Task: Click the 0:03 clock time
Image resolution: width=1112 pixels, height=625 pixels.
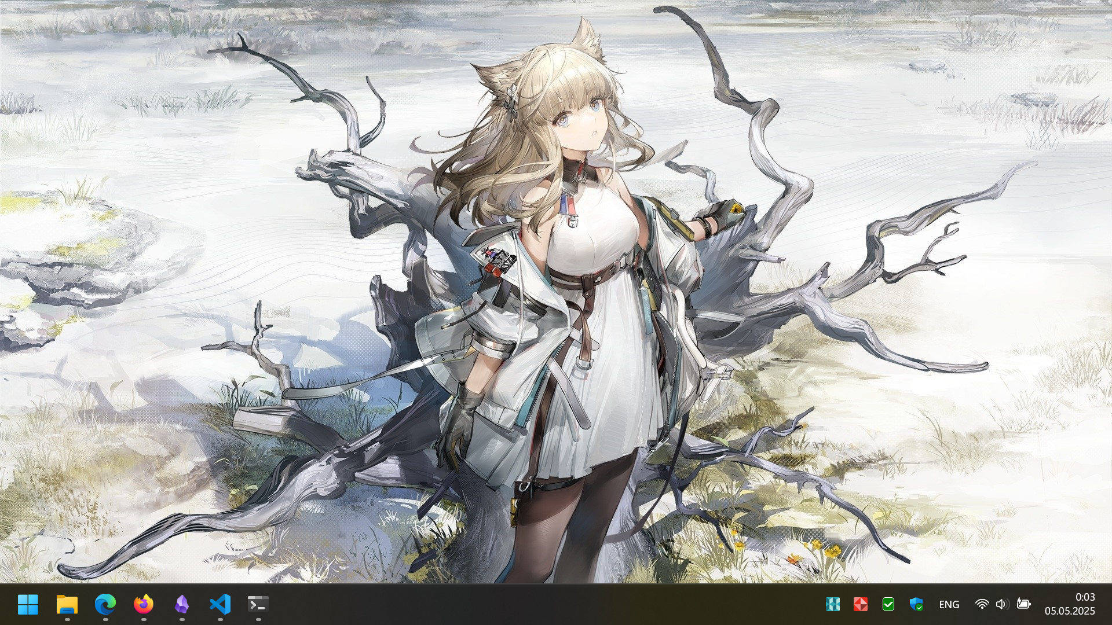Action: (1085, 597)
